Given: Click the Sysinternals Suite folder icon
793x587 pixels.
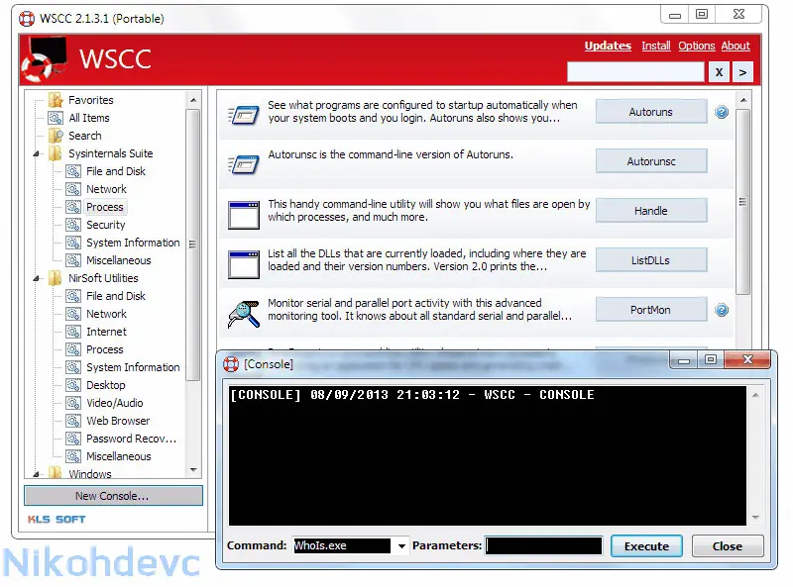Looking at the screenshot, I should tap(56, 153).
